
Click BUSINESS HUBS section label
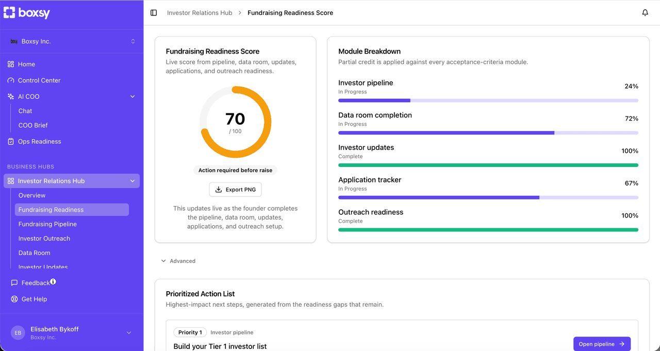pyautogui.click(x=31, y=167)
